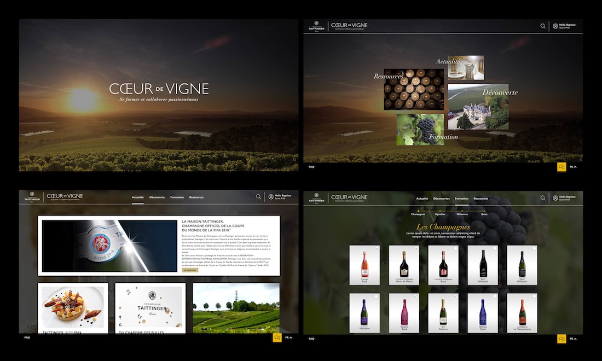Open the Champagne Taittinger Reims news card
602x361 pixels.
tap(150, 308)
